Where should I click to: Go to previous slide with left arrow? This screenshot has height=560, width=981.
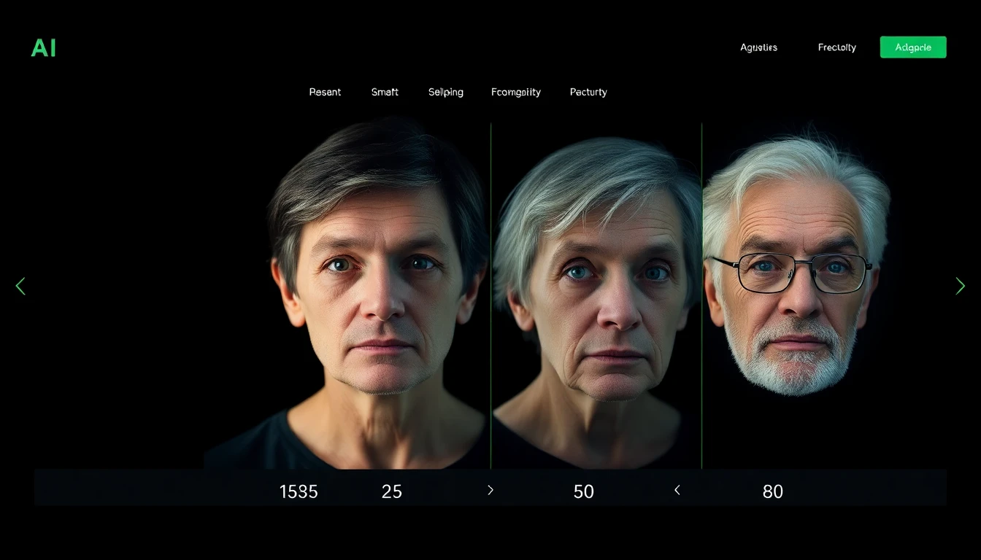coord(20,286)
